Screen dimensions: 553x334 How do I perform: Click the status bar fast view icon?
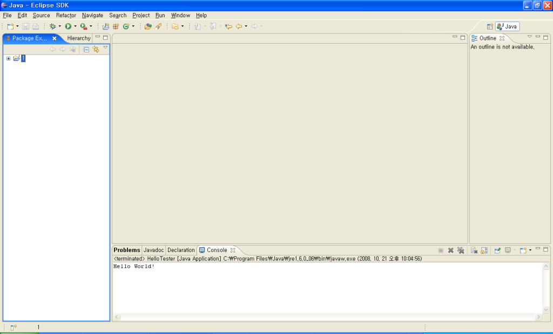coord(14,328)
